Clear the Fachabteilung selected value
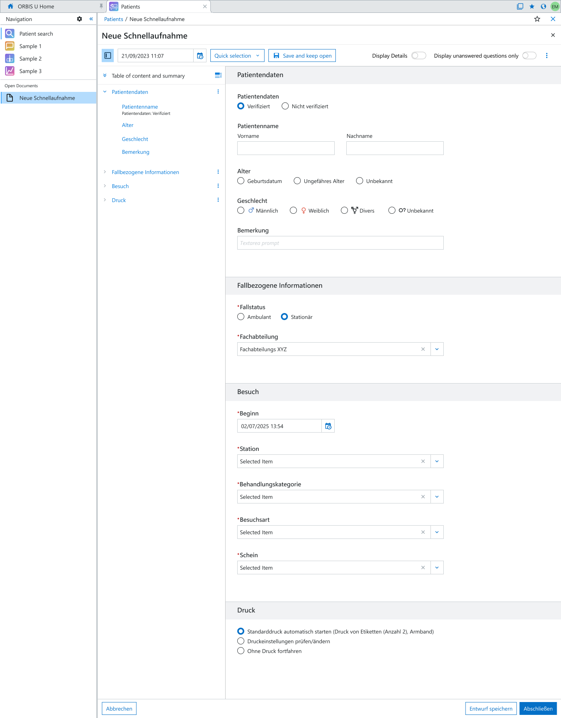Viewport: 561px width, 718px height. pyautogui.click(x=423, y=349)
